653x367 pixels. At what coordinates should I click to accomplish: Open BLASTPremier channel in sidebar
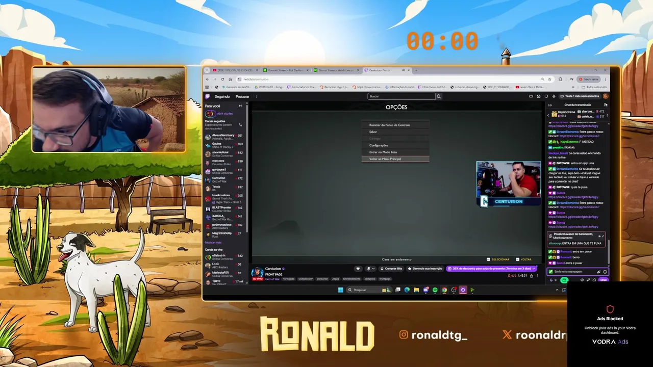(224, 209)
